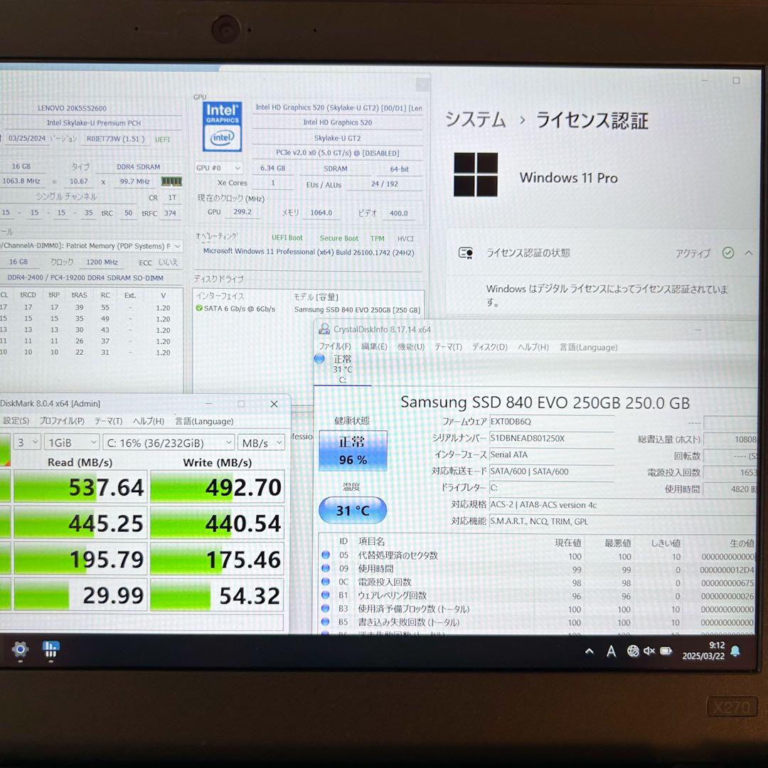The image size is (768, 768).
Task: Click the serial number field S1DBNEAD801250X
Action: 552,438
